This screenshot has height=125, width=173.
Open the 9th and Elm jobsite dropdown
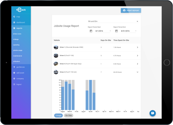(x=114, y=21)
